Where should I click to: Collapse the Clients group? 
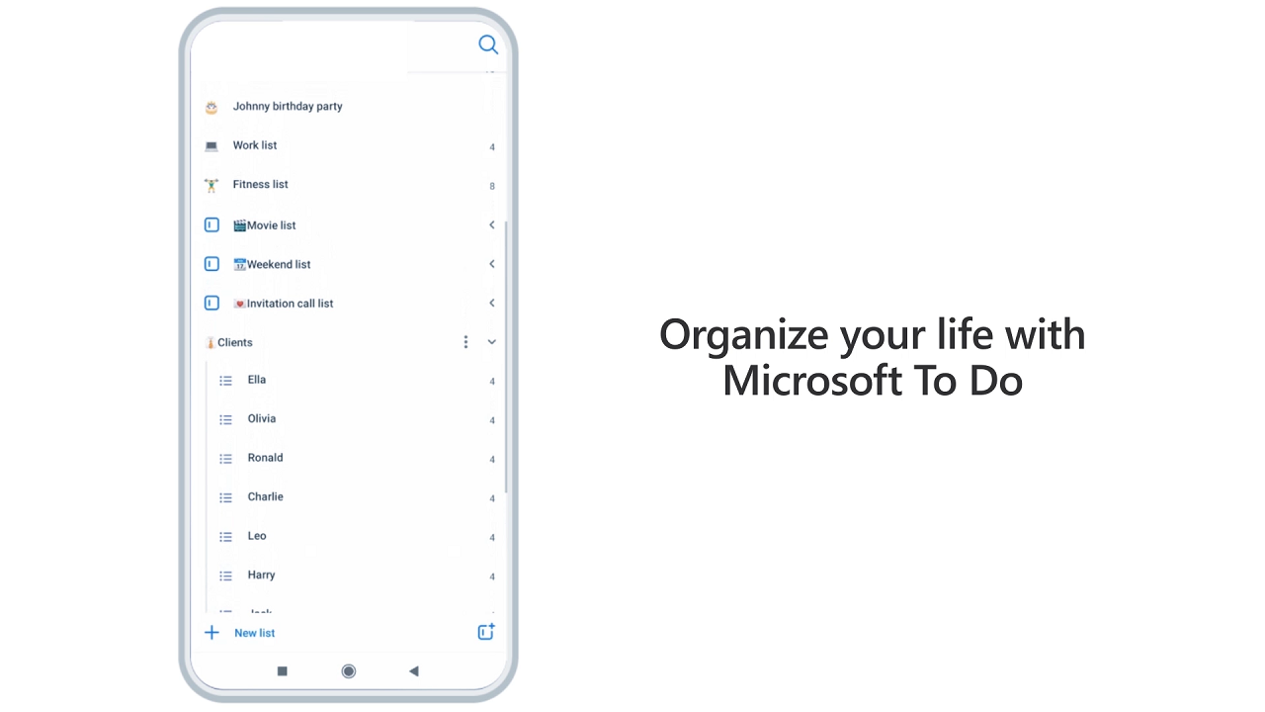(x=491, y=341)
